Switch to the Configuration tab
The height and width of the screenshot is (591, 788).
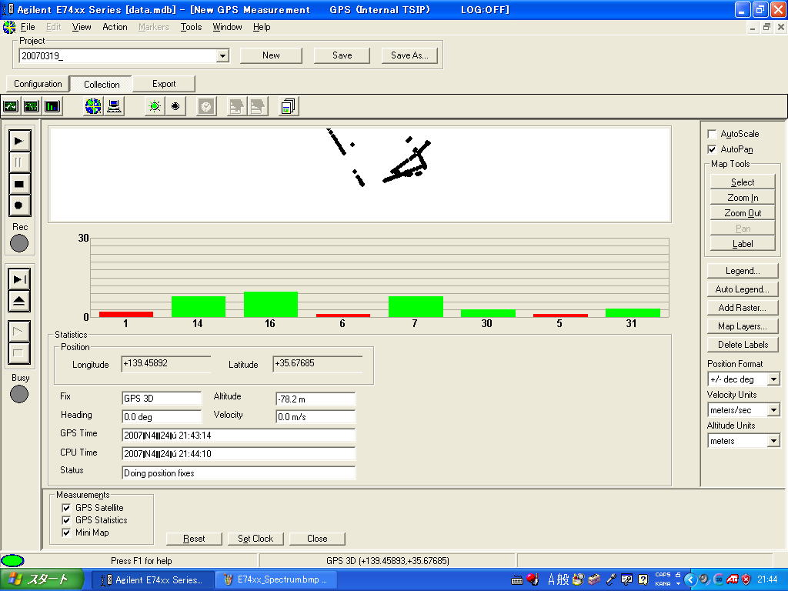coord(38,84)
